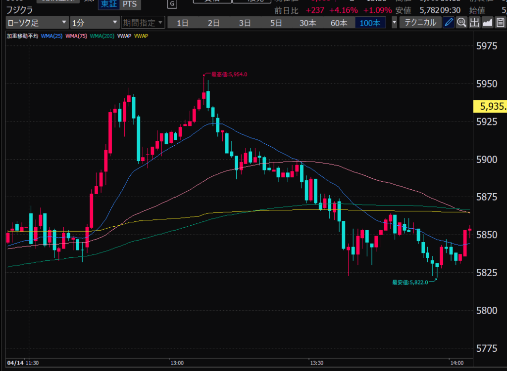Open the ローソク足 chart type dropdown
This screenshot has width=507, height=371.
[38, 22]
